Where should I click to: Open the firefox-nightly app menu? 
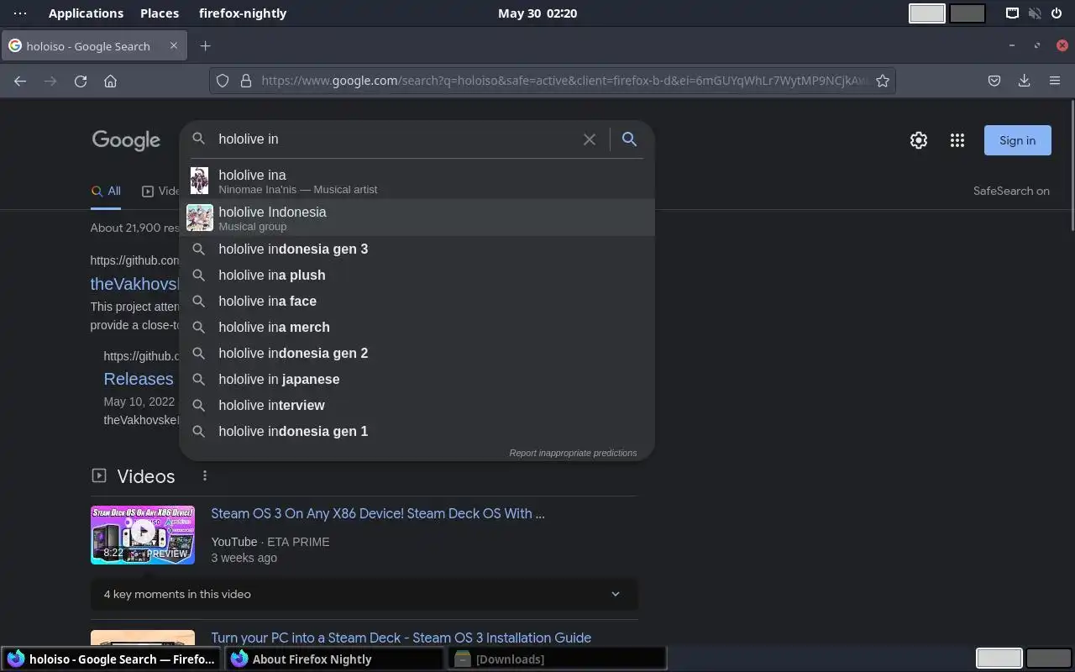pos(243,13)
